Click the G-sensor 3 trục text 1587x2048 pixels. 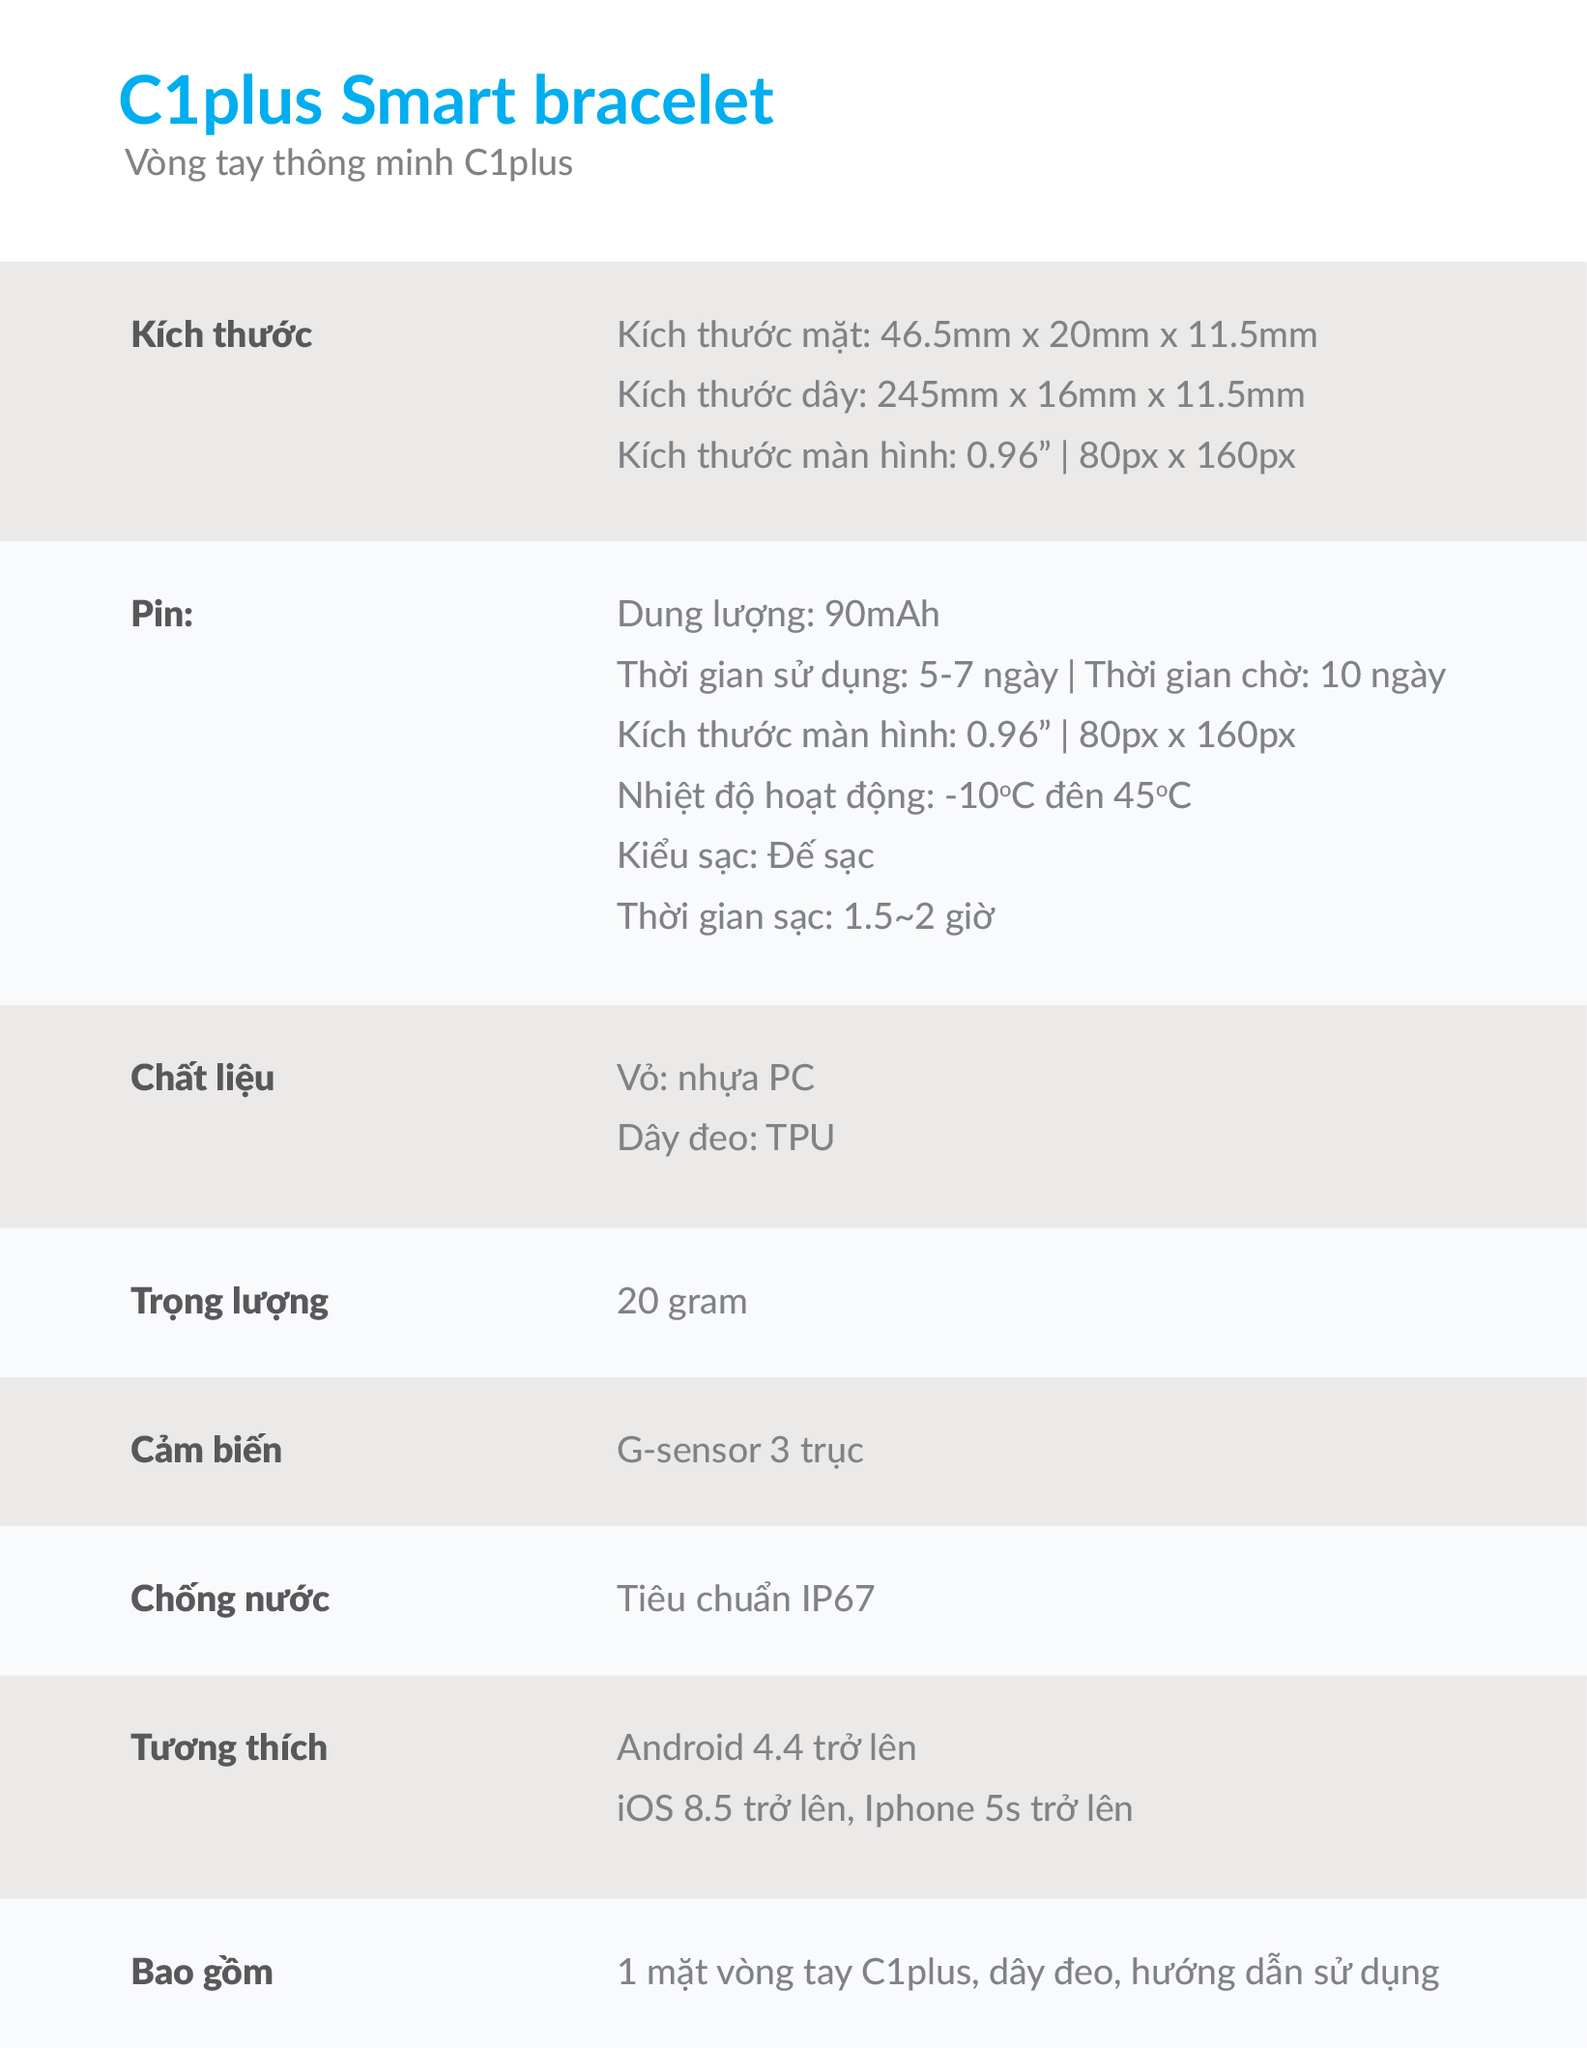point(739,1451)
